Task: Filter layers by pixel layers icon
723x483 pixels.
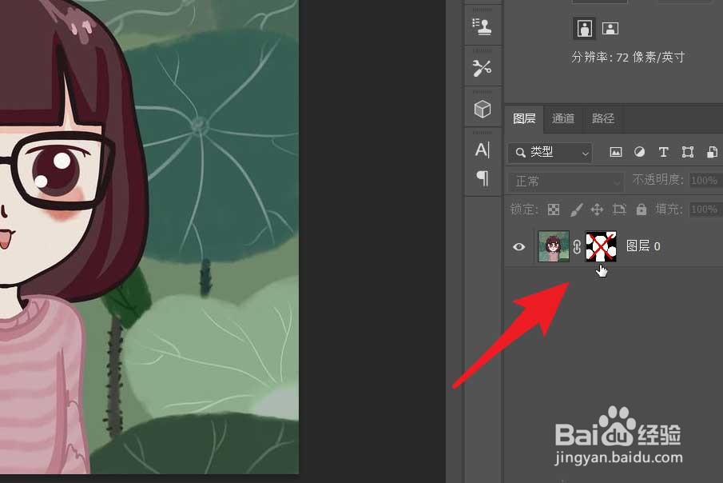Action: coord(616,152)
